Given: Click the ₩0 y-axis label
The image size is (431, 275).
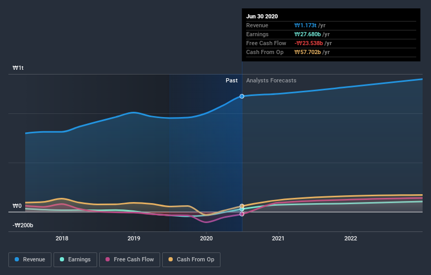Looking at the screenshot, I should coord(17,206).
